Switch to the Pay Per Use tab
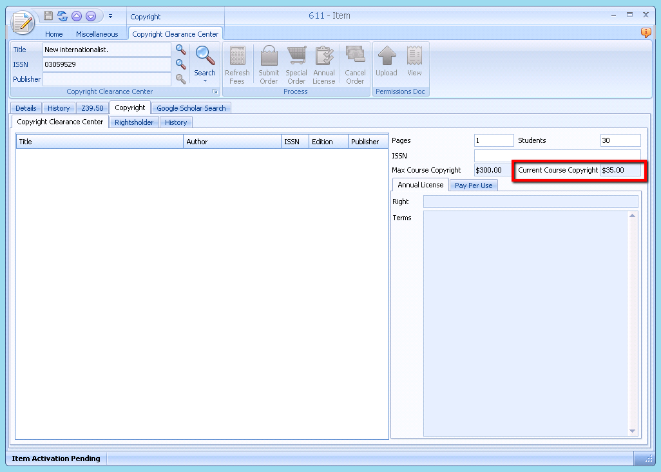This screenshot has width=661, height=472. point(474,185)
